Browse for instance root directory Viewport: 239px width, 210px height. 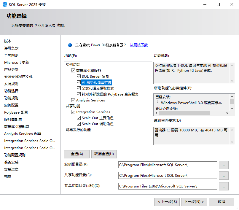tap(224, 165)
